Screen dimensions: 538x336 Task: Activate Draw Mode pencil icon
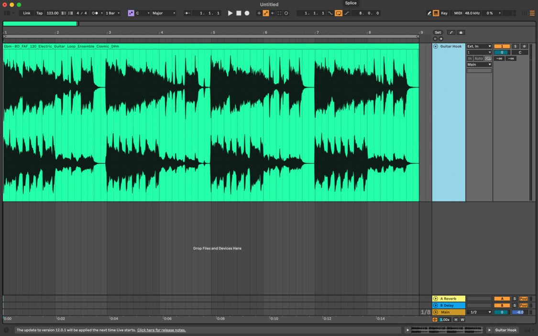click(x=428, y=13)
